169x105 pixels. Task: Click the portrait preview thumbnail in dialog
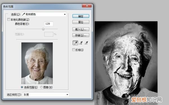click(37, 63)
